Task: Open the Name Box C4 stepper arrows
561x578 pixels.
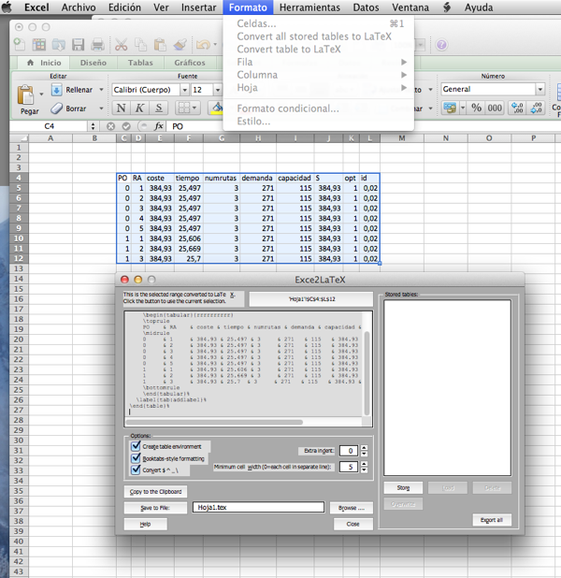Action: 93,126
